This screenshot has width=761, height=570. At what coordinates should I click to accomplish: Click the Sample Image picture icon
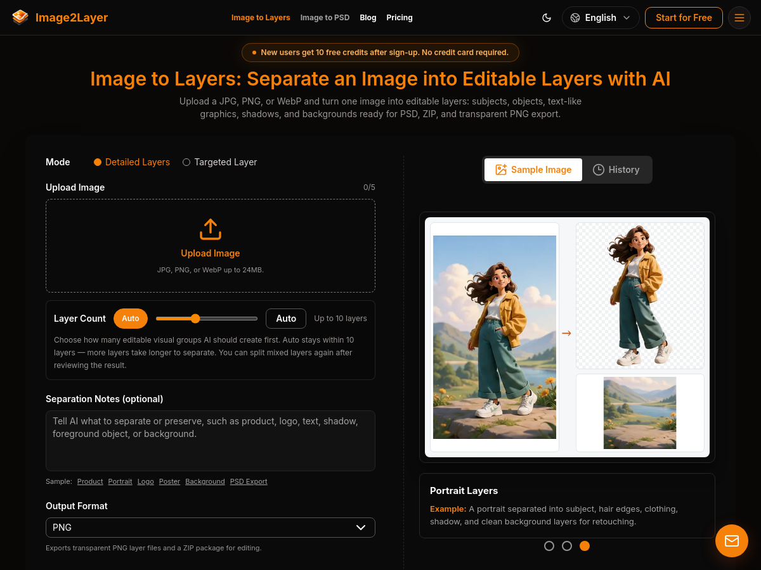click(x=501, y=170)
